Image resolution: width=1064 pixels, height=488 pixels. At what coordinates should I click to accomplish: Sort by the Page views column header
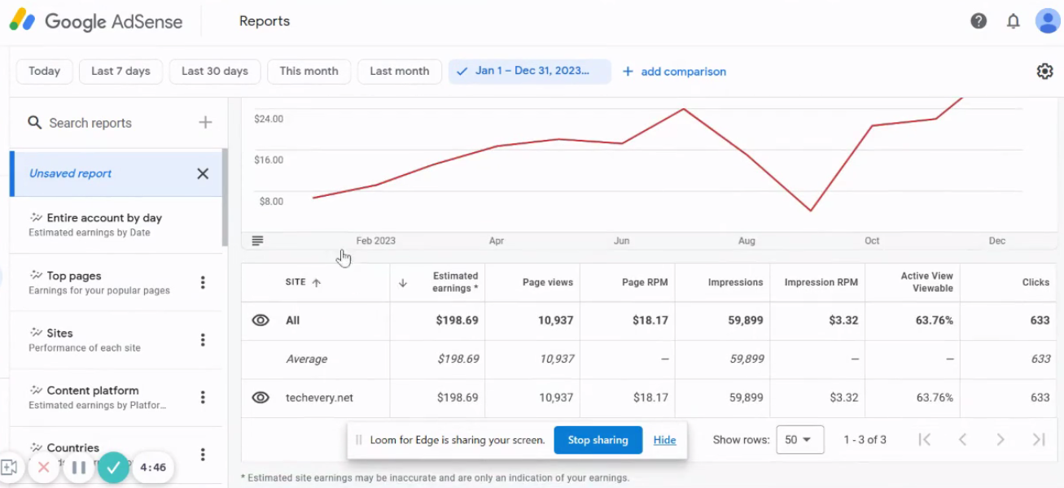point(548,282)
